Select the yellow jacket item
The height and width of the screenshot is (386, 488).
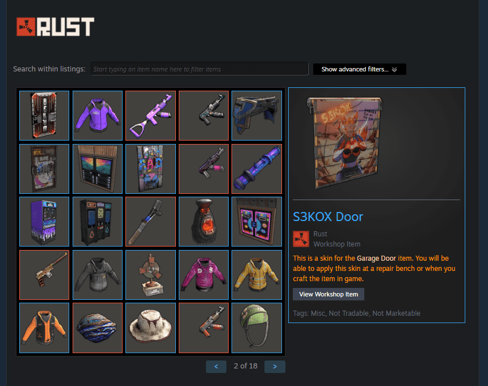click(x=256, y=275)
